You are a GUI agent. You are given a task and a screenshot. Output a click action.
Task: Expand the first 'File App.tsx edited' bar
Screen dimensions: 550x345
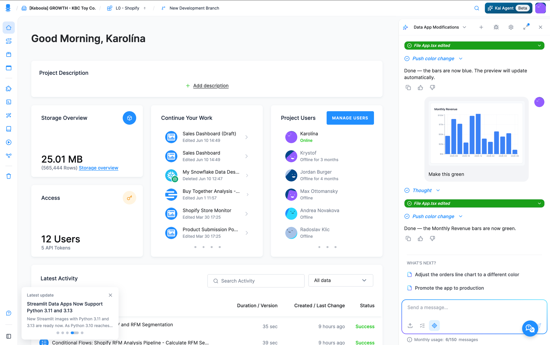point(474,46)
